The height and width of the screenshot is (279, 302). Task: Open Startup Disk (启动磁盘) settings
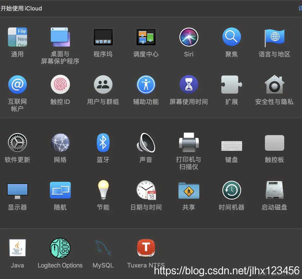275,190
